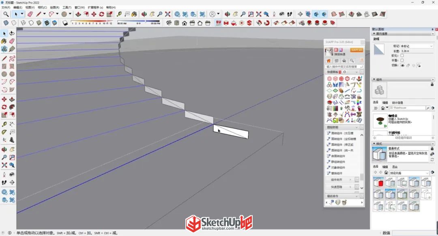The height and width of the screenshot is (236, 438).
Task: Toggle the cast shadows icon in Entity Info
Action: [x=419, y=65]
